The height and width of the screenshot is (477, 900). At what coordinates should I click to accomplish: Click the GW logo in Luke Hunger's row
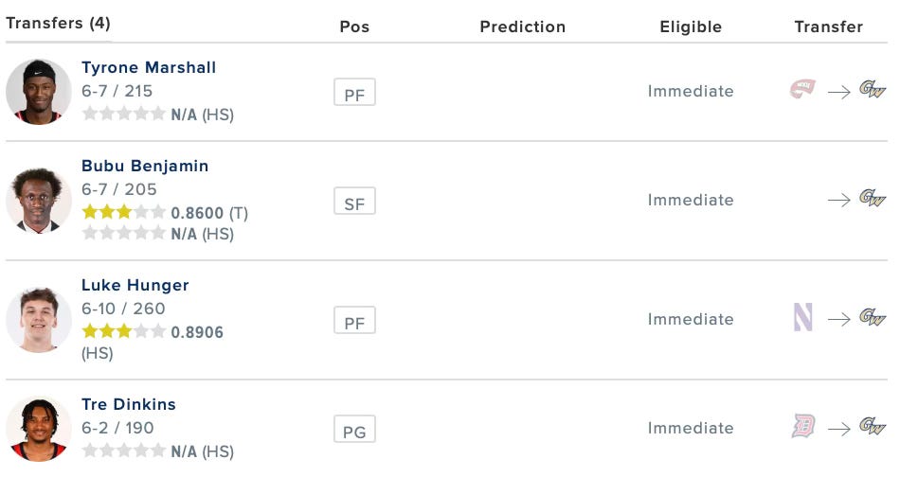pos(872,318)
